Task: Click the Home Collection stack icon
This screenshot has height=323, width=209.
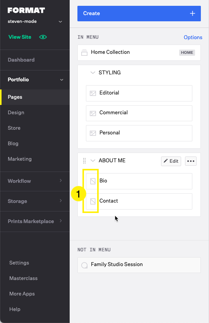Action: [84, 53]
